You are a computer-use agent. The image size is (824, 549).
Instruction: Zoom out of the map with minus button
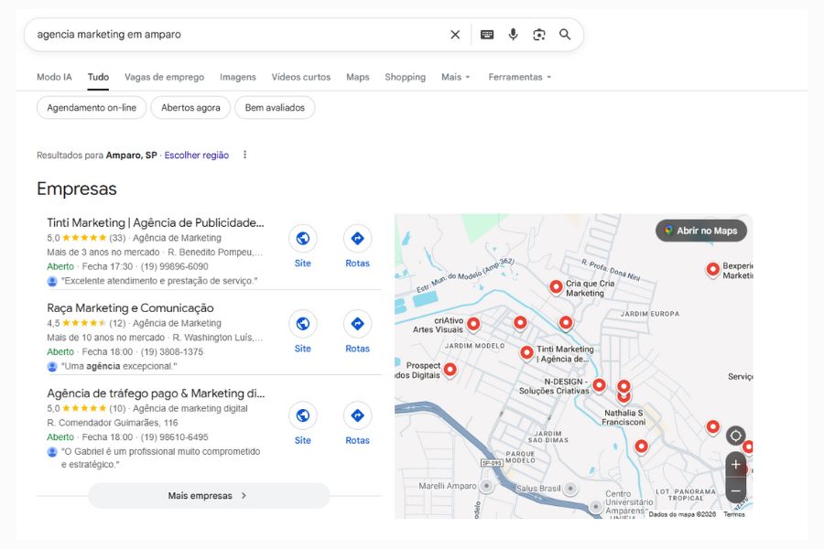pos(736,490)
